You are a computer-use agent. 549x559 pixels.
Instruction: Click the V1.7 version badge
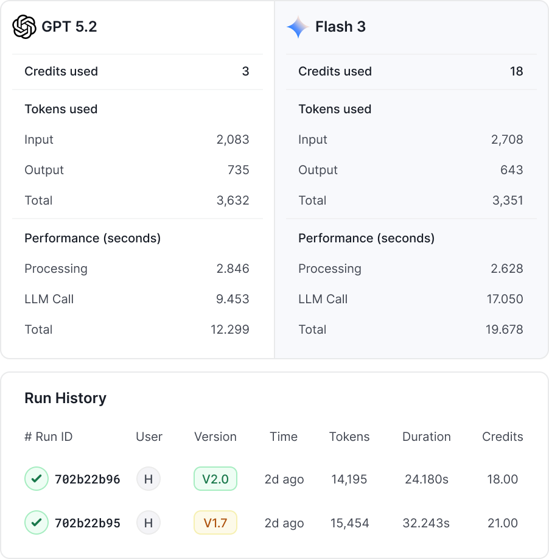tap(215, 523)
